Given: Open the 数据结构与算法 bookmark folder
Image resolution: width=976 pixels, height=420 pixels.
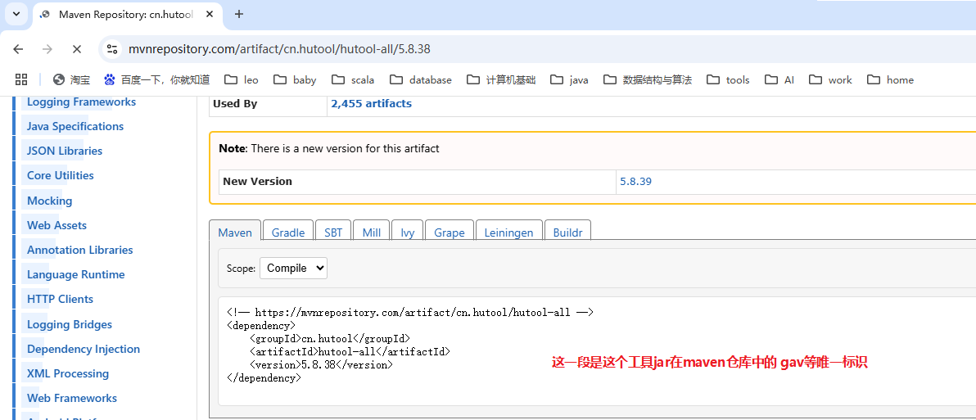Looking at the screenshot, I should click(x=648, y=79).
